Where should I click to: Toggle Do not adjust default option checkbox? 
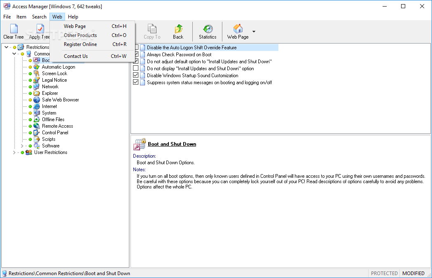136,61
